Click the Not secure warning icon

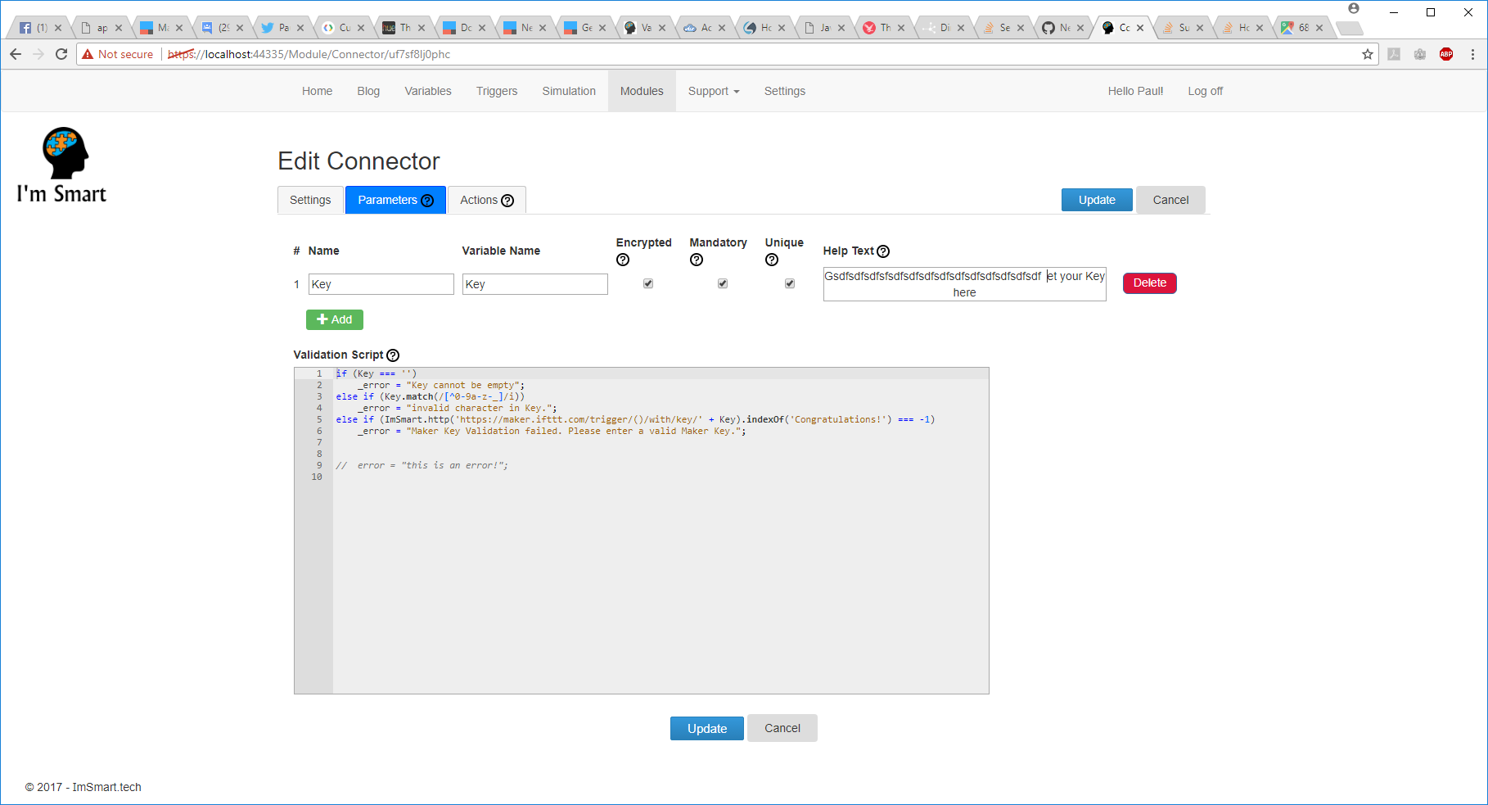click(88, 54)
